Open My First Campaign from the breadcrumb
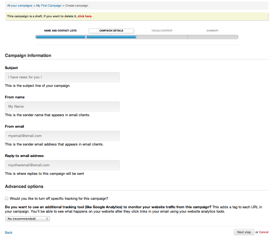The image size is (273, 237). [49, 5]
